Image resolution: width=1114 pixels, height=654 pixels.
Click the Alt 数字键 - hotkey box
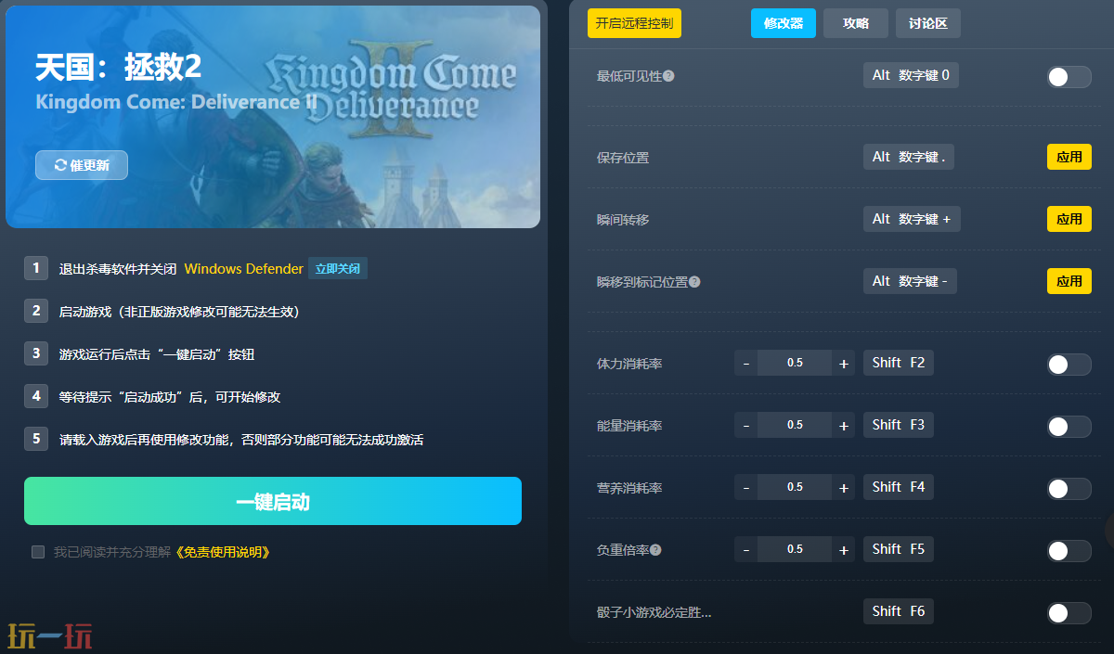(910, 281)
